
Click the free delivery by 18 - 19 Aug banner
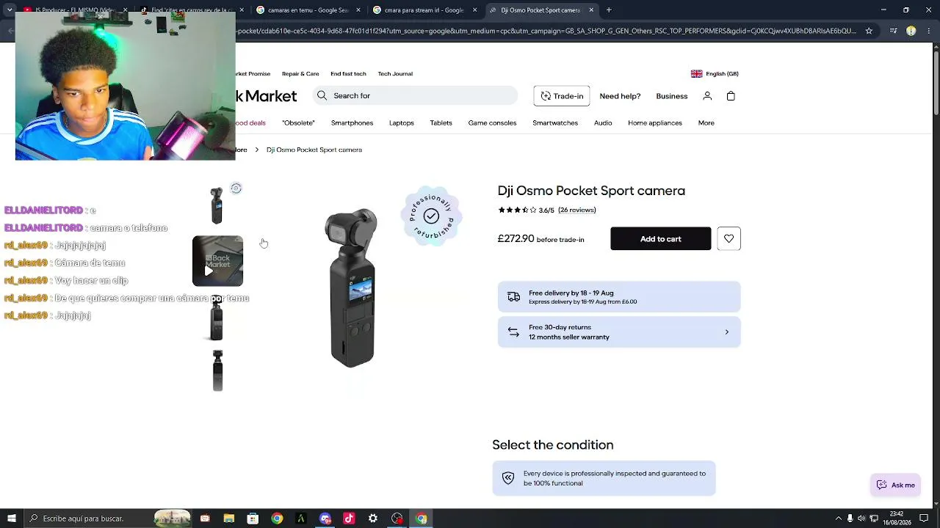coord(619,297)
